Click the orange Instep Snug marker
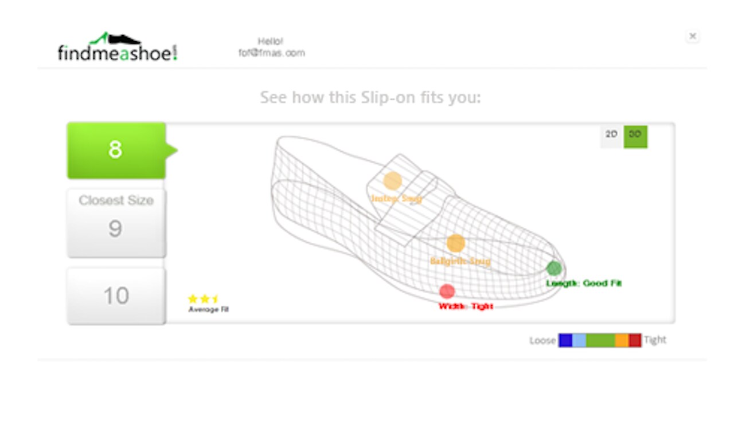Viewport: 734px width, 430px height. point(393,181)
